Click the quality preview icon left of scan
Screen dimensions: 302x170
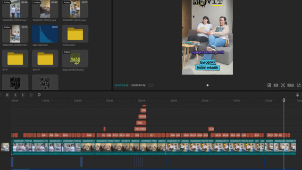click(x=276, y=85)
